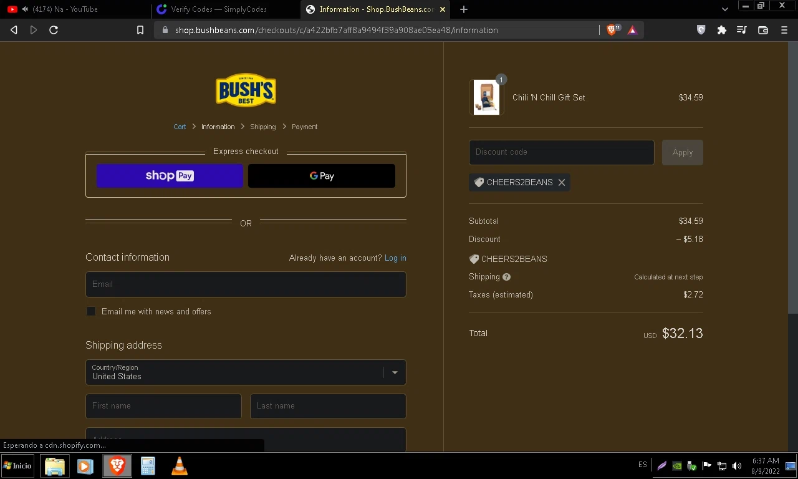Screen dimensions: 798x479
Task: Click the Log in link
Action: (x=395, y=258)
